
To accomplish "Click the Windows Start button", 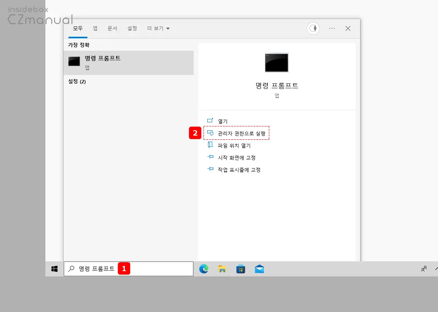I will (54, 269).
